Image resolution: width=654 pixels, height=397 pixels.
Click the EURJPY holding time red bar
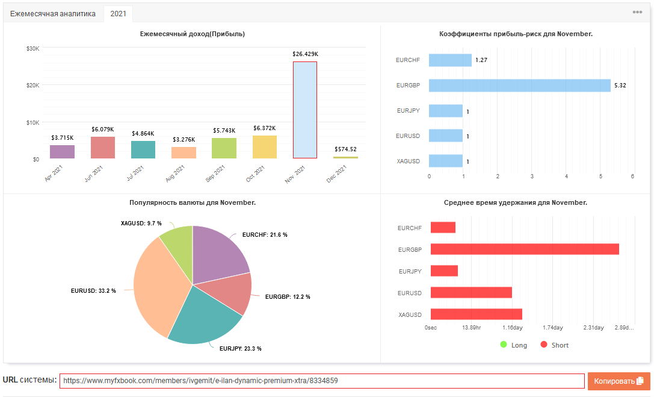pos(444,271)
